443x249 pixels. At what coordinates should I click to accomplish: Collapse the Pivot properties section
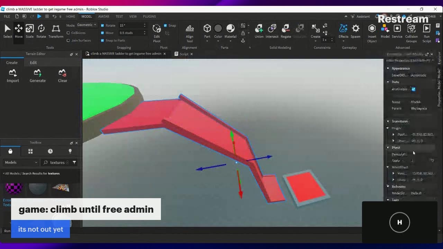[388, 148]
